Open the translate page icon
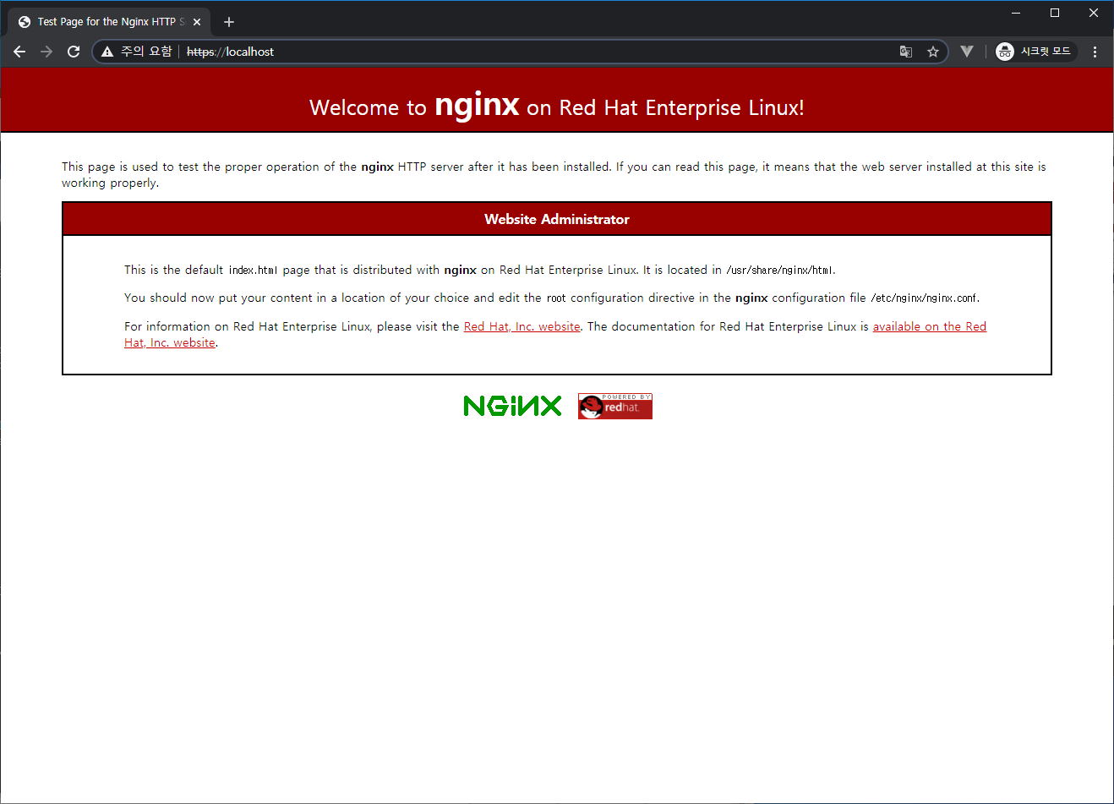The width and height of the screenshot is (1114, 804). coord(906,52)
